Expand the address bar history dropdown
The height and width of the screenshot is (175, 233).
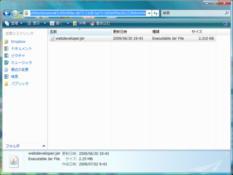149,13
